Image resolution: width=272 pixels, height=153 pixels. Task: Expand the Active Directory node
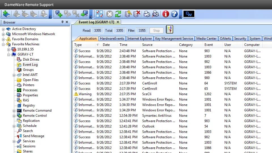coord(3,29)
